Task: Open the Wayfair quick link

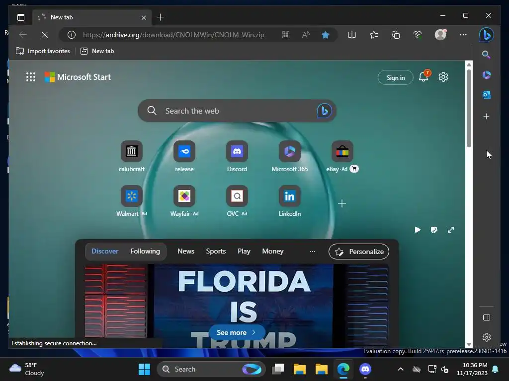Action: 184,201
